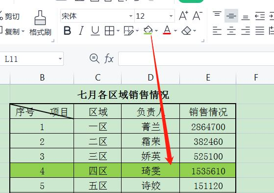Select column E header
This screenshot has width=274, height=193.
tap(208, 78)
